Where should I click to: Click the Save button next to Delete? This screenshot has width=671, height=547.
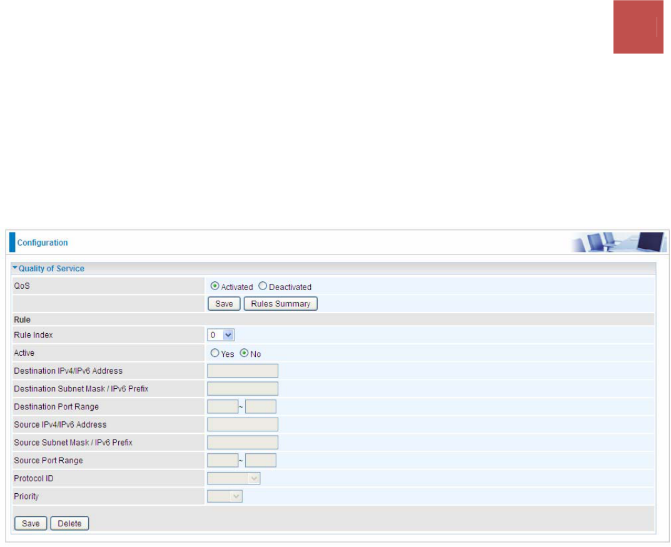tap(31, 523)
